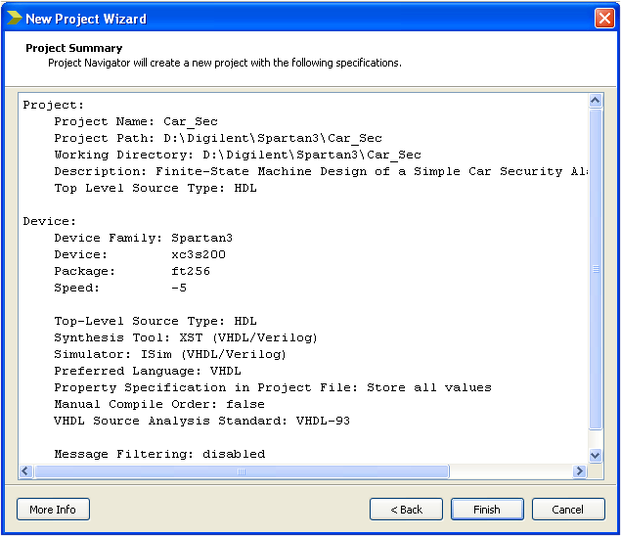Click the horizontal scrollbar left arrow
621x536 pixels.
(26, 471)
